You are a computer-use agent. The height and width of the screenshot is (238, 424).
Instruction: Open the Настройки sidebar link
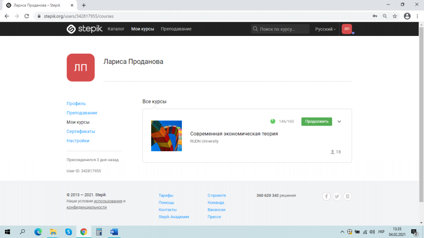coord(78,140)
